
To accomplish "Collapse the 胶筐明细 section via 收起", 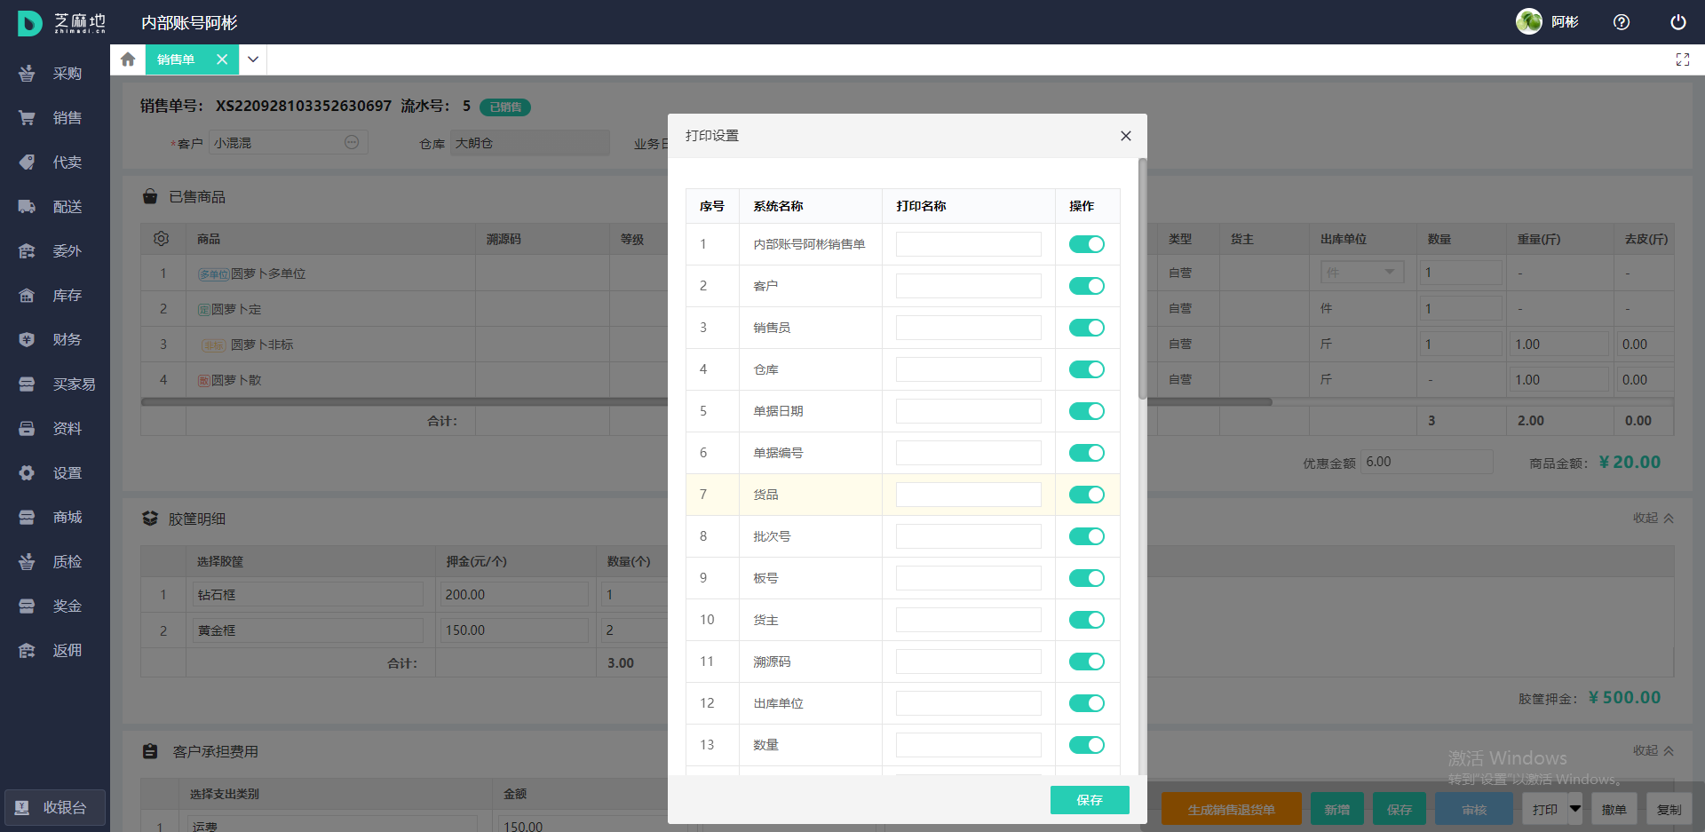I will point(1653,518).
